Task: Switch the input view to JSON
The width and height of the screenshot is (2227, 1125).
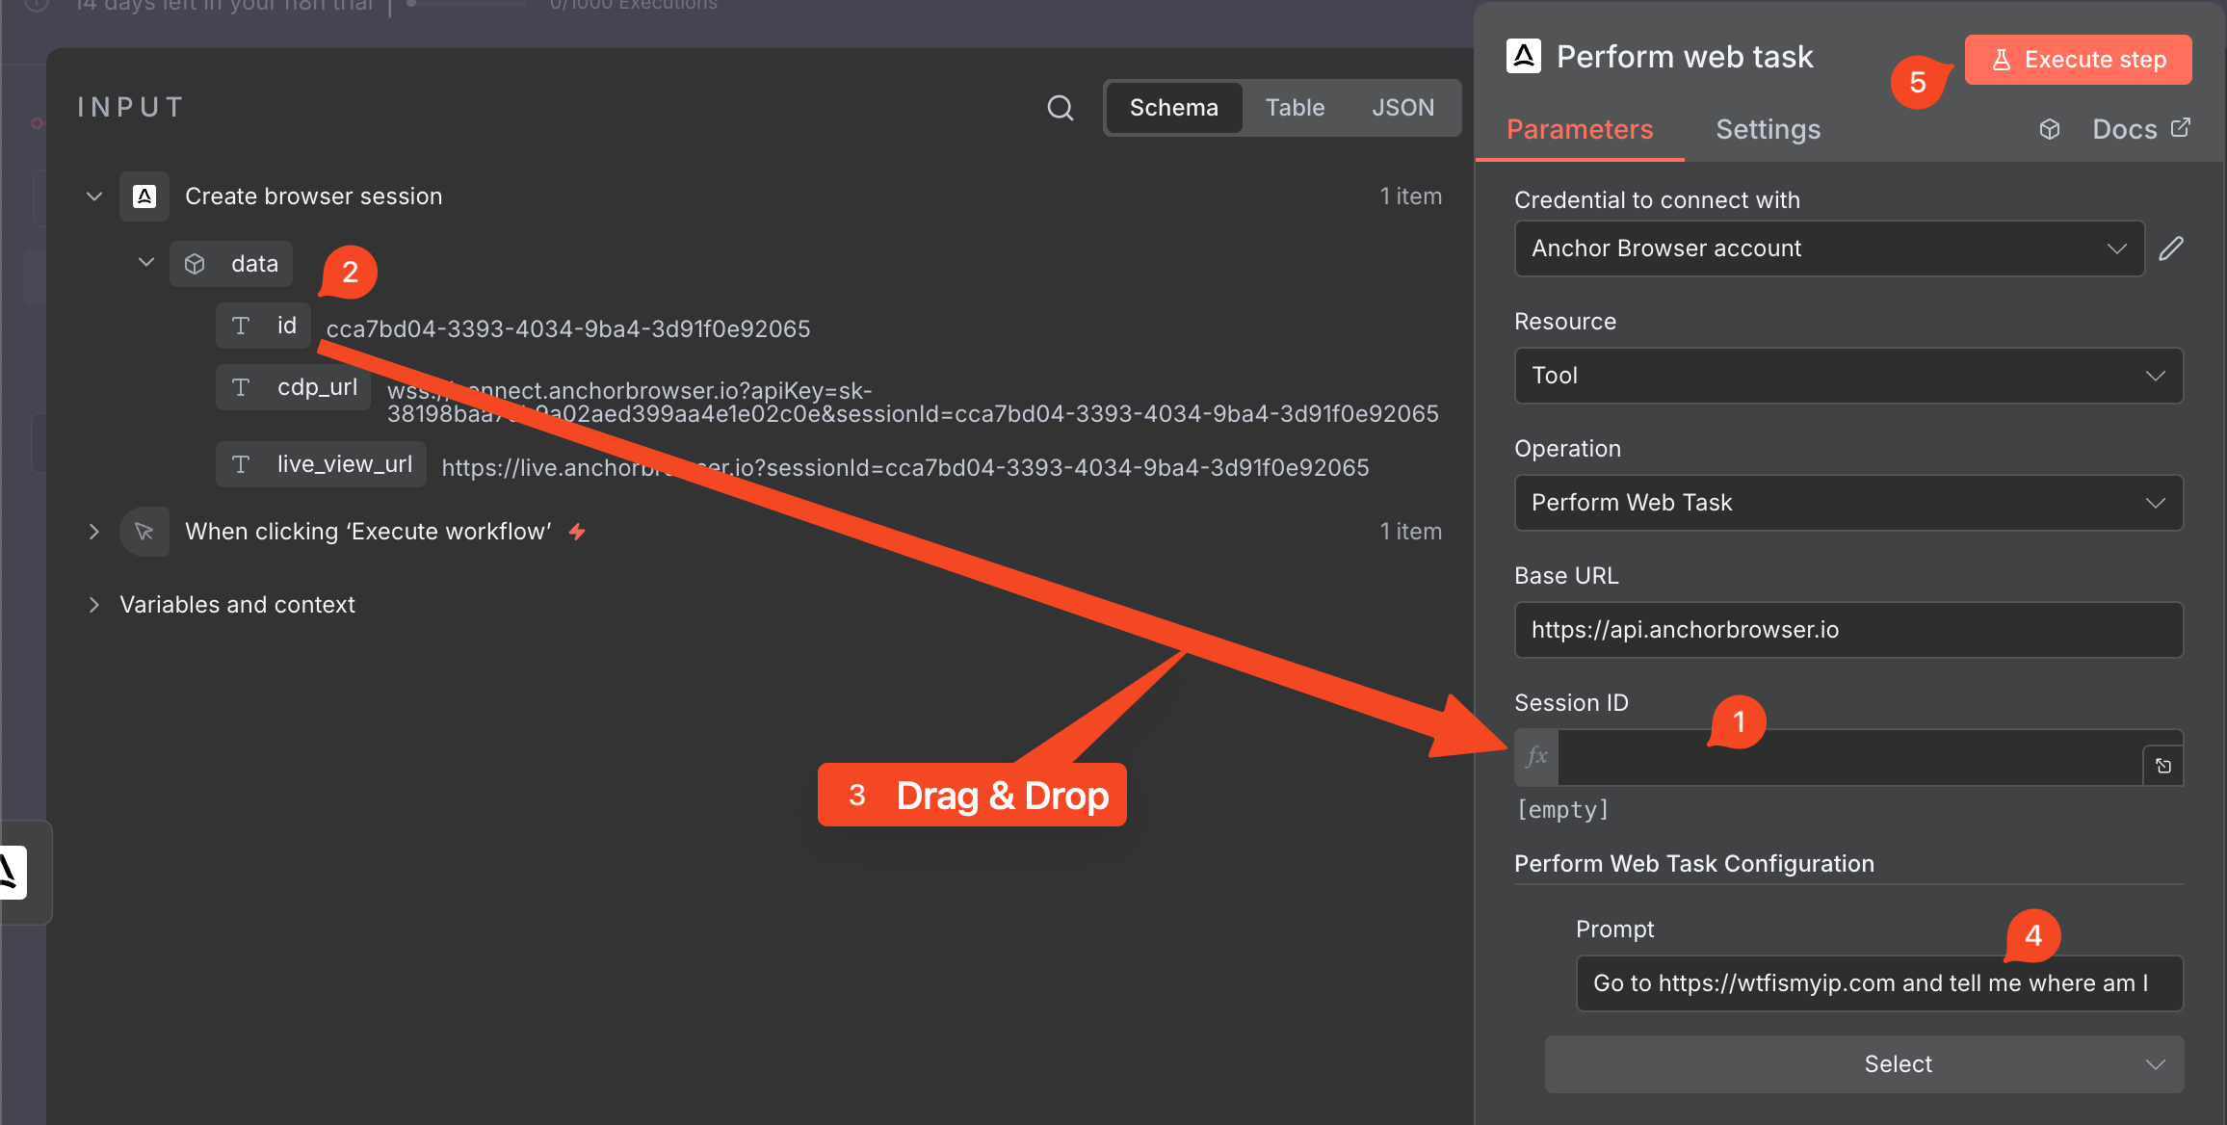Action: click(1402, 108)
